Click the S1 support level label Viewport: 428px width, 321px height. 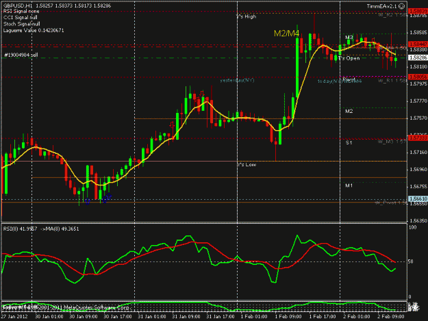coord(349,142)
